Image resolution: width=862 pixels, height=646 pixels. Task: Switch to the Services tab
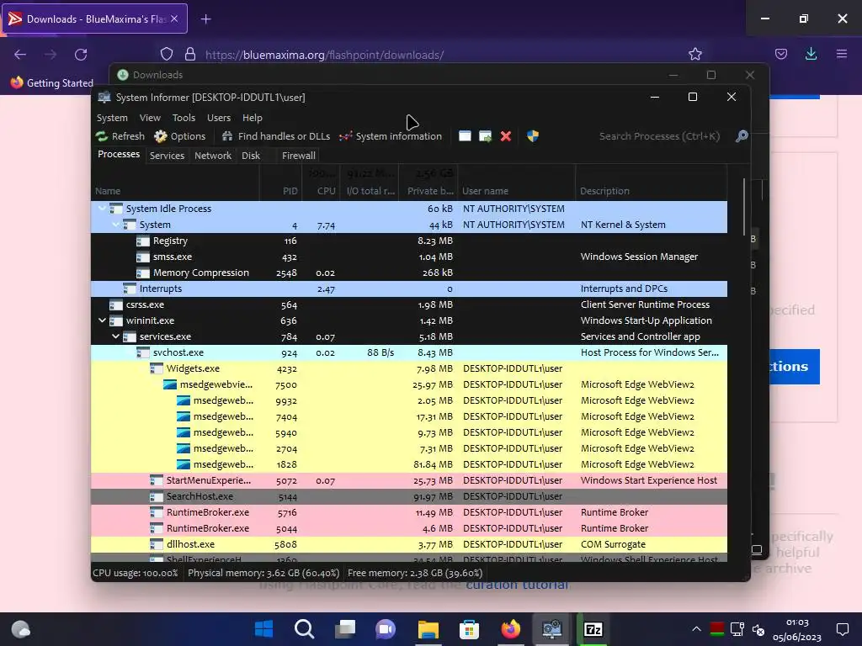tap(168, 156)
